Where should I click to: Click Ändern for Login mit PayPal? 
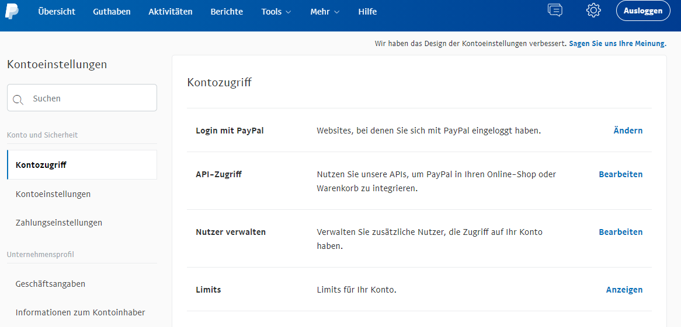point(628,131)
